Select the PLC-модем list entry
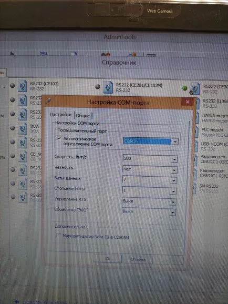 [214, 132]
